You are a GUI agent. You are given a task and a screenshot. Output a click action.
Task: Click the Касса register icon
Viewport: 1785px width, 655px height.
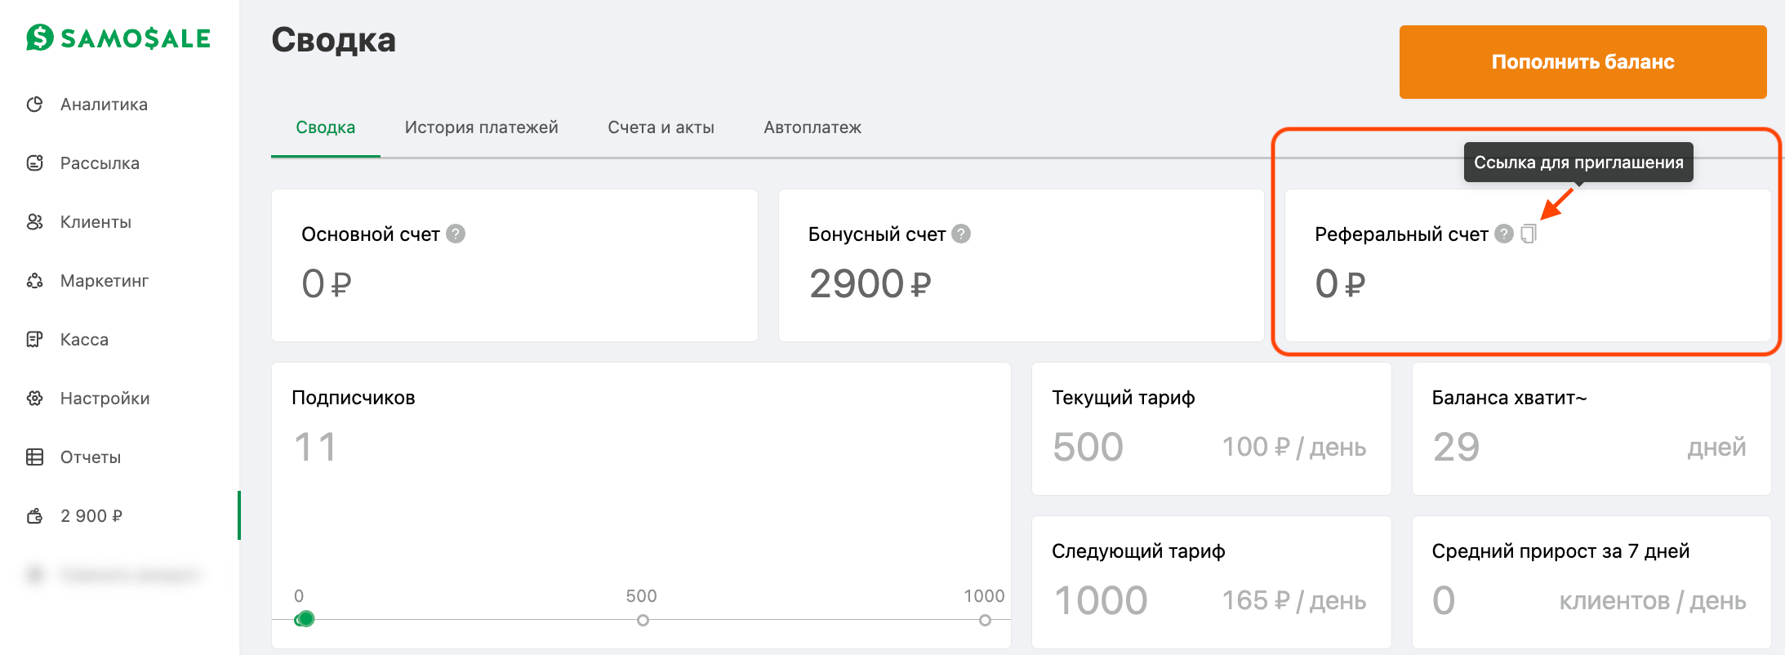tap(34, 340)
